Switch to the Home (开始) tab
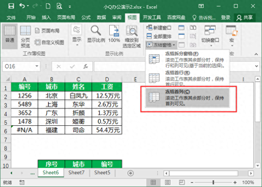Screen dimensions: 262x187 point(31,17)
